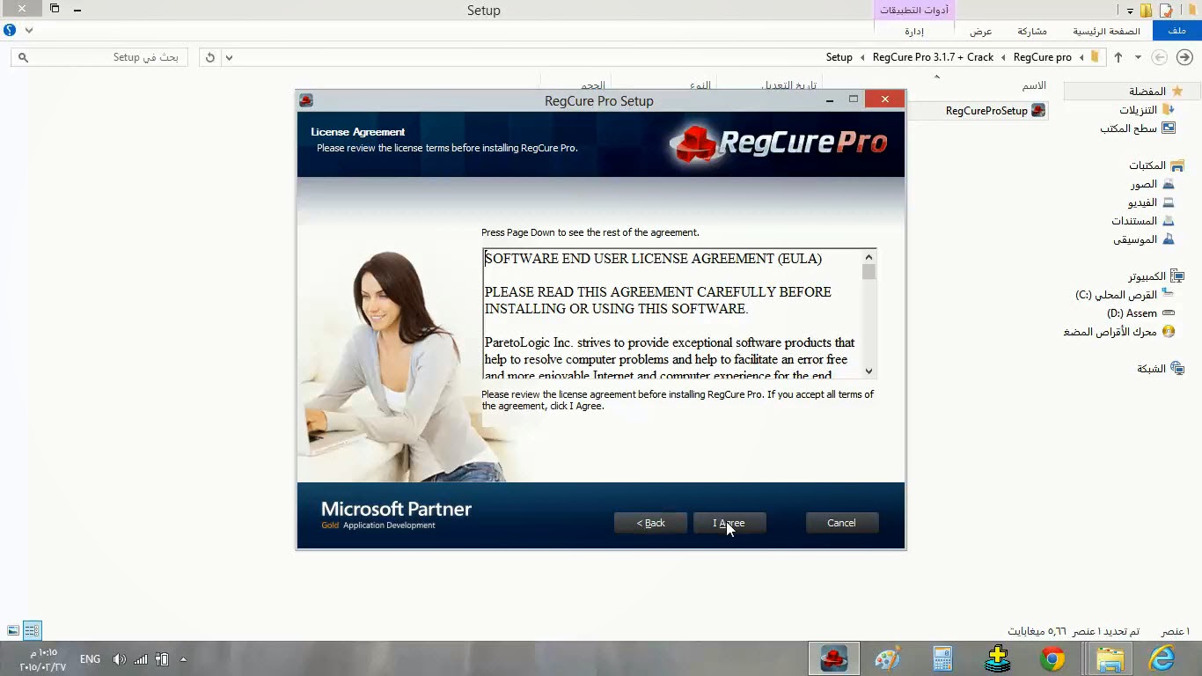1202x676 pixels.
Task: Click the RegCure Pro Setup title bar icon
Action: click(x=306, y=100)
